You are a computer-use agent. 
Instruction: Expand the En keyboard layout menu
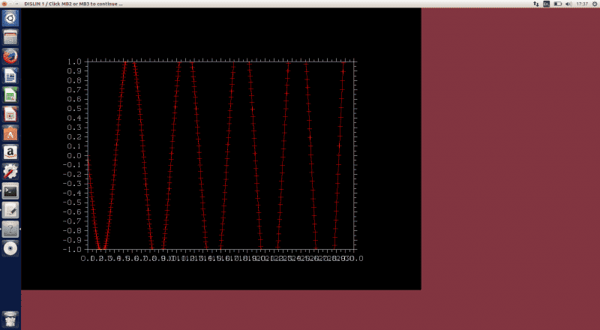point(546,4)
